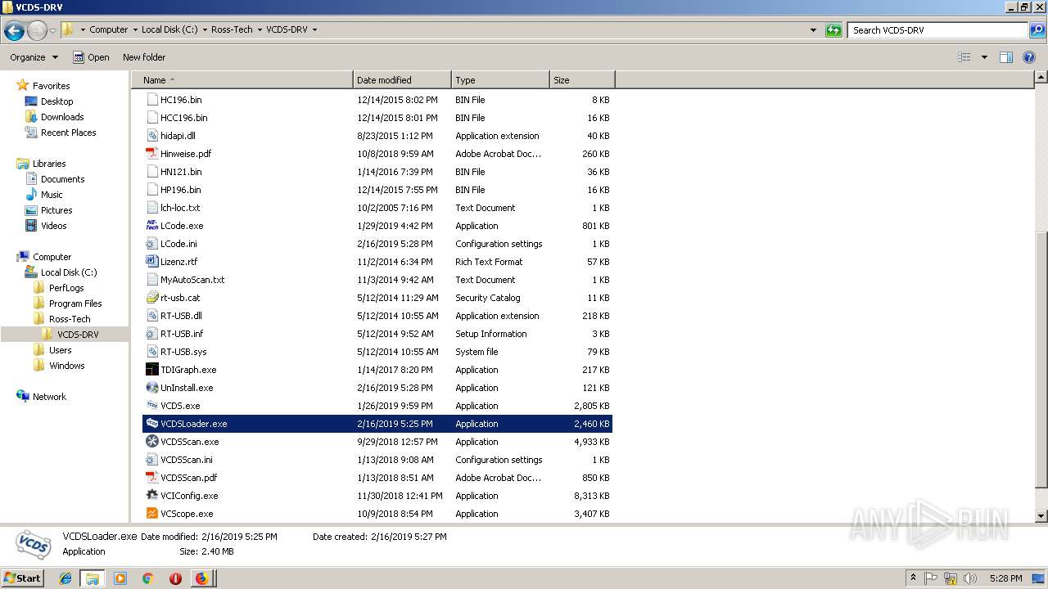Select the Pictures library
The height and width of the screenshot is (589, 1048).
(56, 210)
